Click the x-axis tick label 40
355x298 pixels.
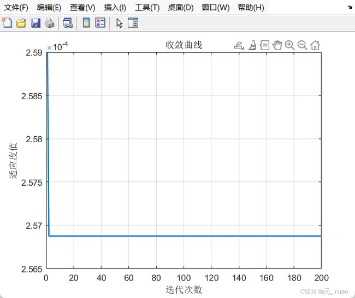101,278
